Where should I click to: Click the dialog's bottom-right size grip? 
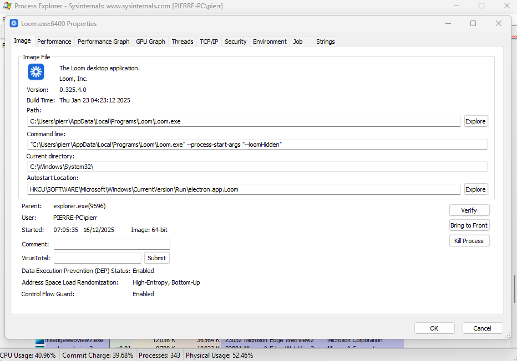point(508,336)
